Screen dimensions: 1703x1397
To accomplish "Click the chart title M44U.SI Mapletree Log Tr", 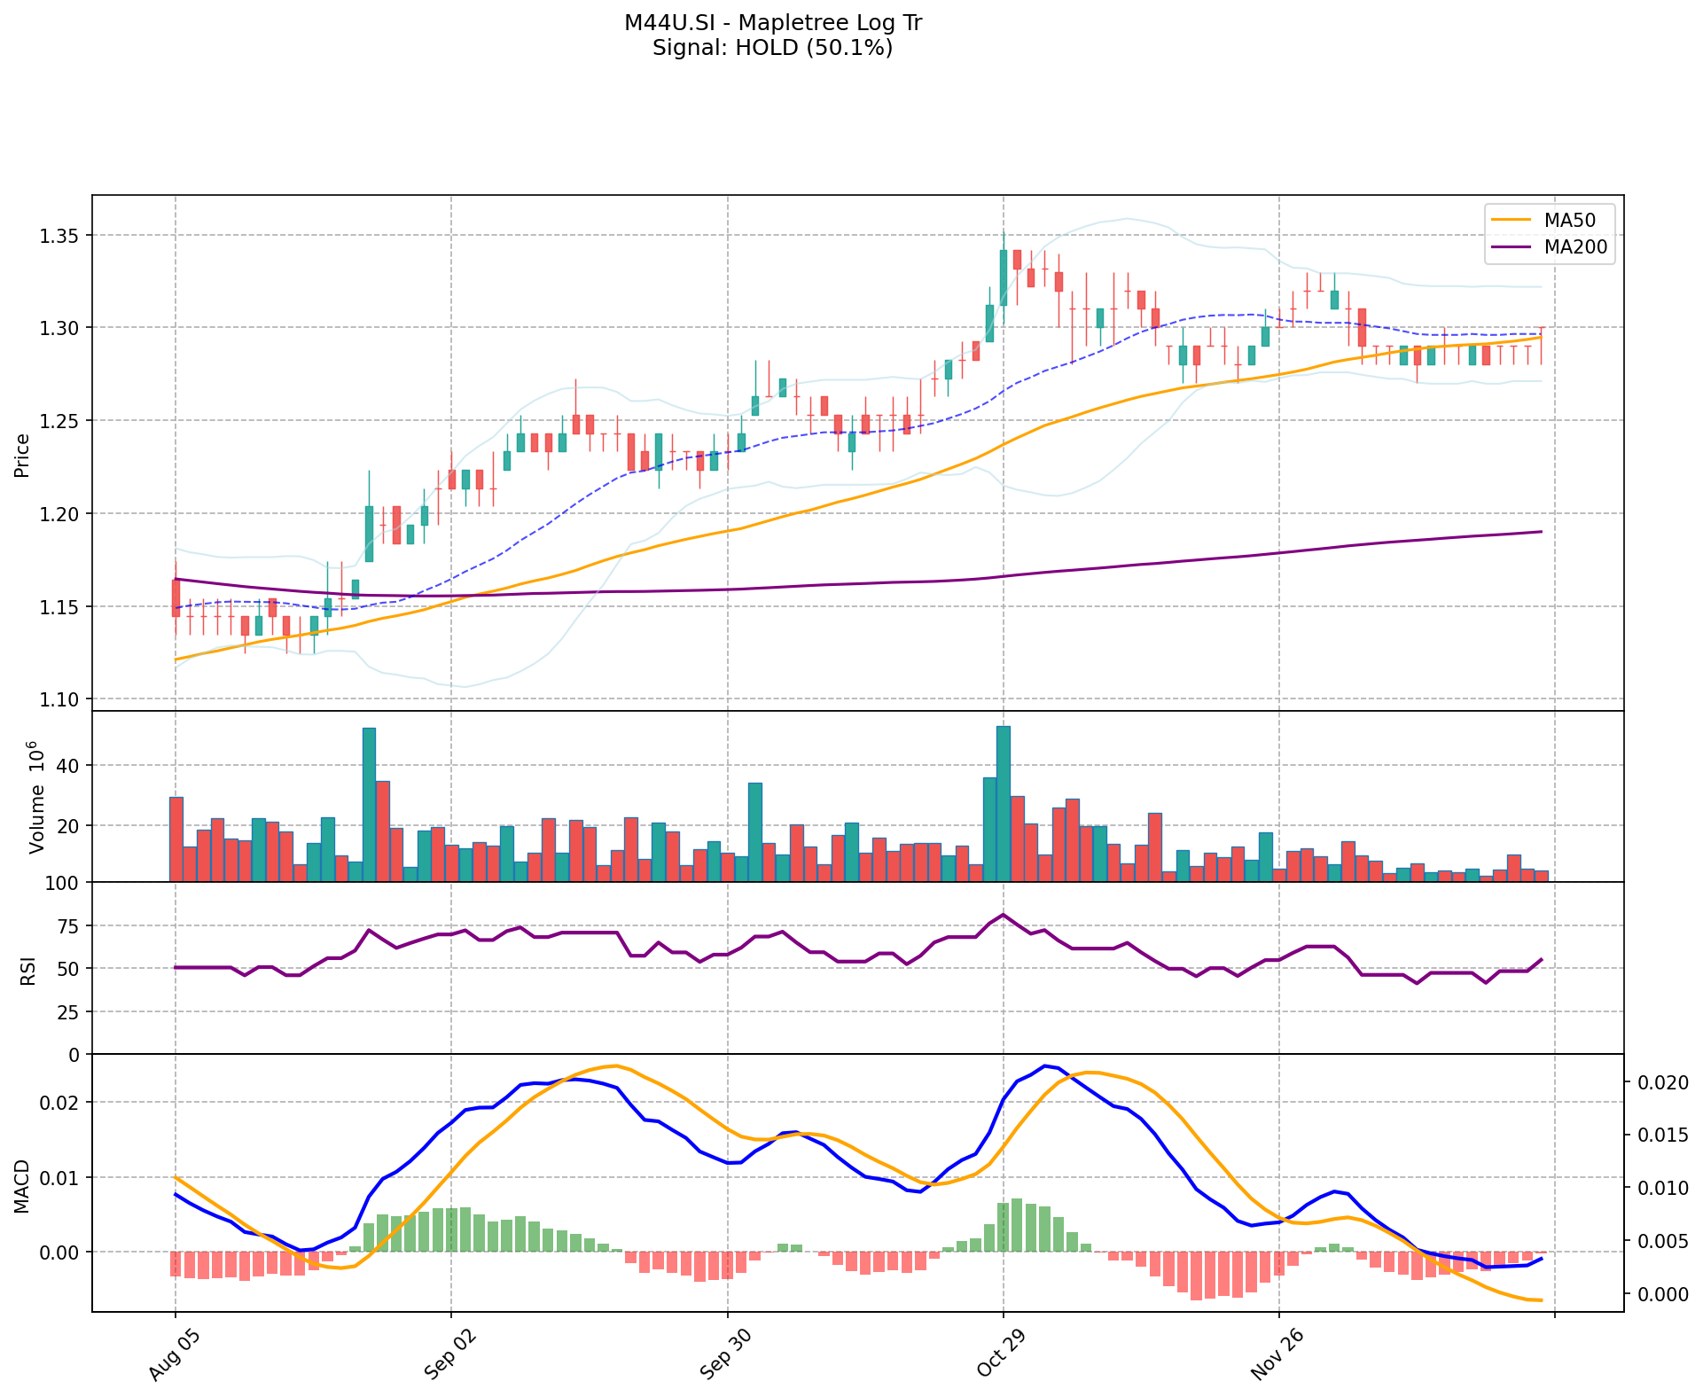I will 773,23.
